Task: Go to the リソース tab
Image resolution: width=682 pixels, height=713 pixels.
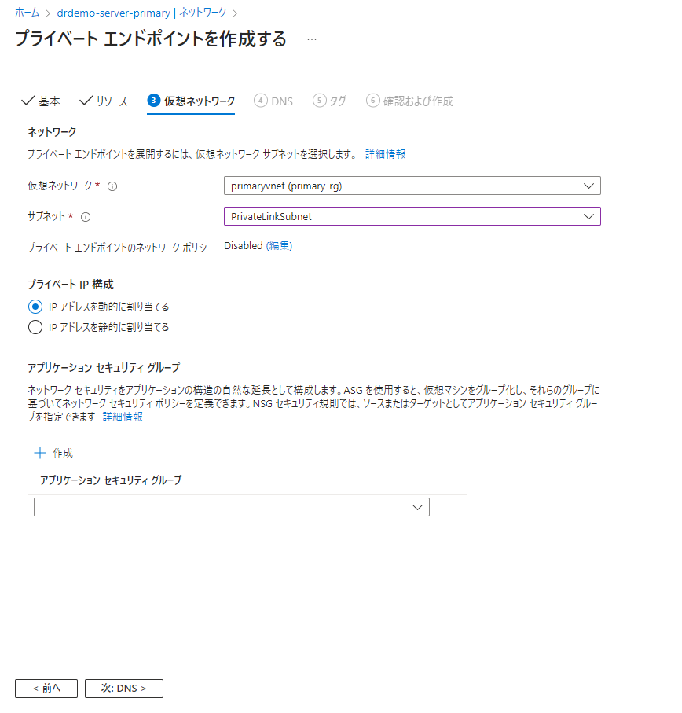Action: point(104,101)
